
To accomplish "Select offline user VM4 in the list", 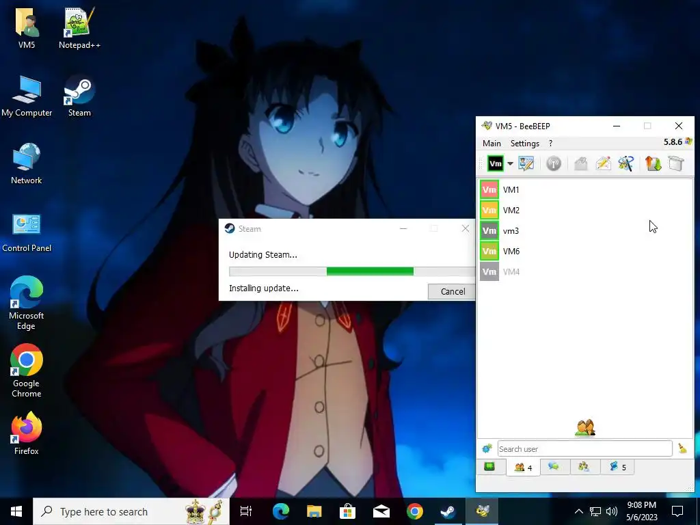I will [586, 272].
